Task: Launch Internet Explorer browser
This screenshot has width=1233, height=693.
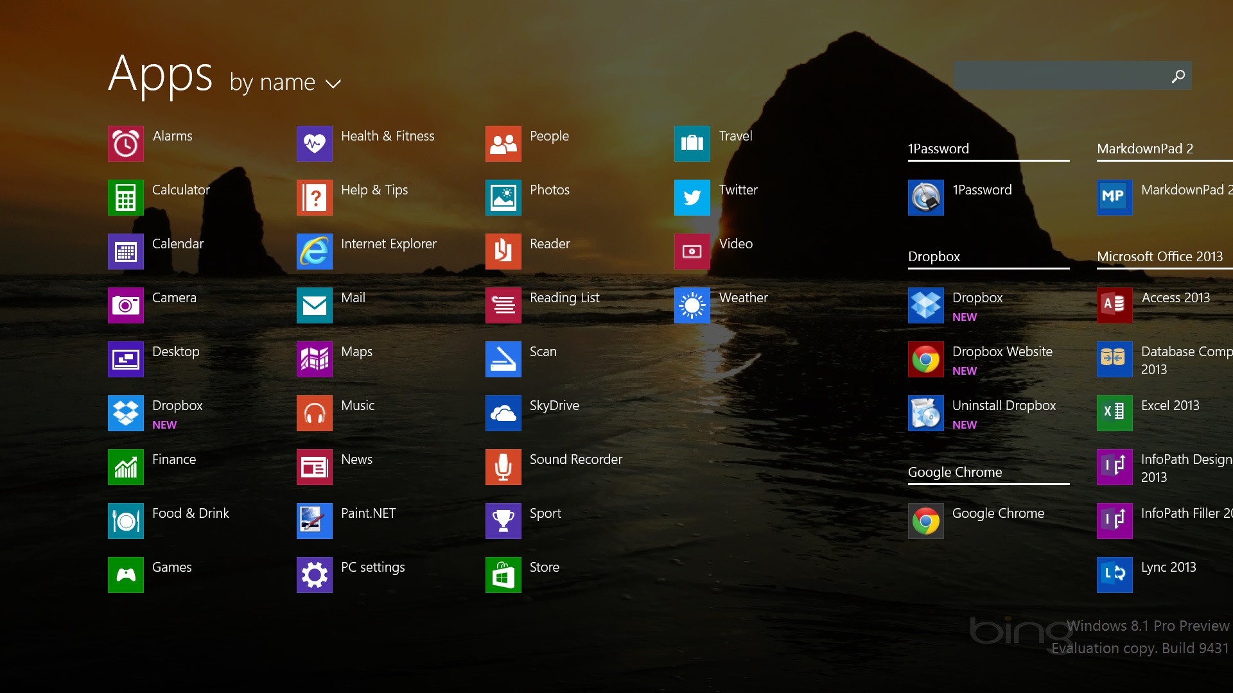Action: point(313,244)
